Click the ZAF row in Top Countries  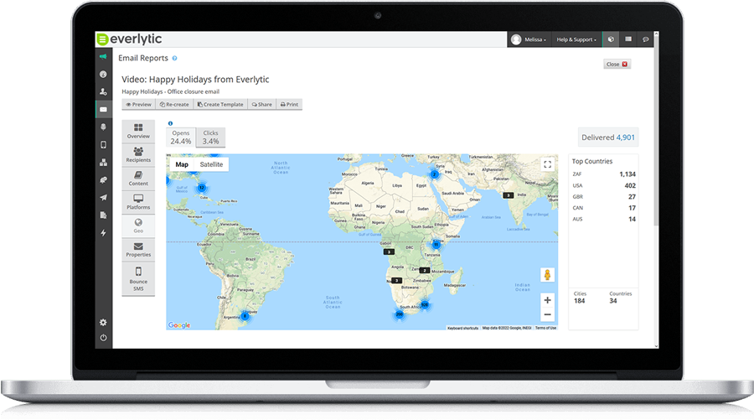(x=604, y=174)
